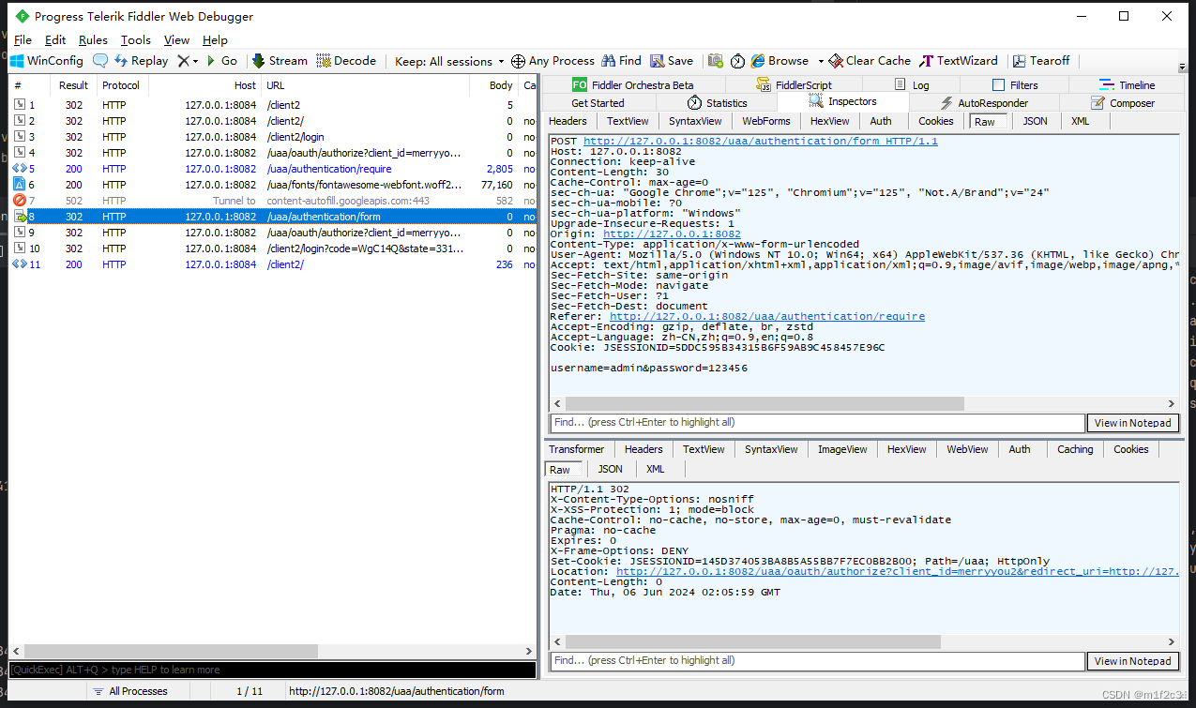Replay the selected session
Viewport: 1196px width, 708px height.
(142, 61)
